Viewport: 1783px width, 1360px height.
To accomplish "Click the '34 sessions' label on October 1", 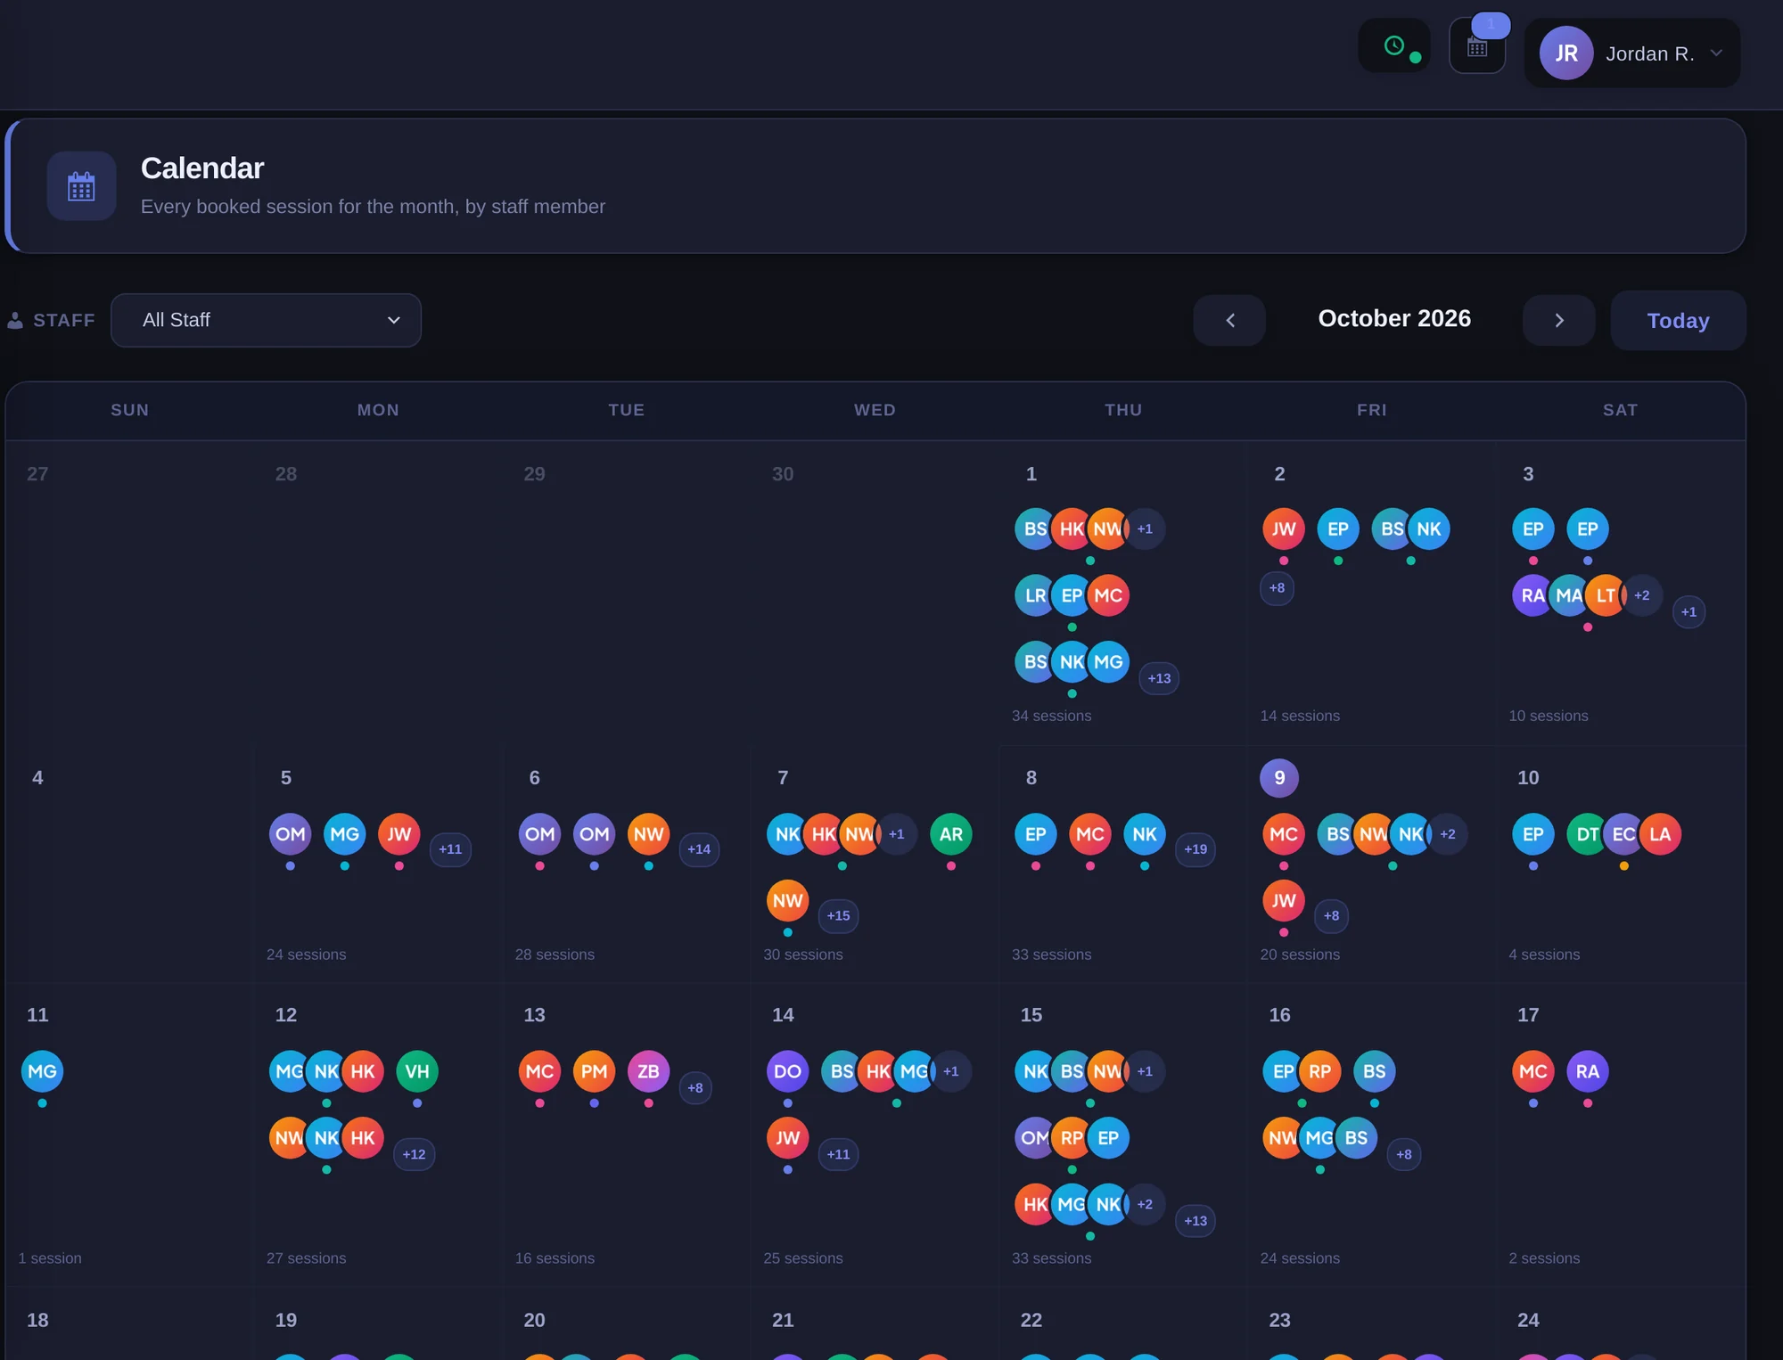I will (1051, 716).
